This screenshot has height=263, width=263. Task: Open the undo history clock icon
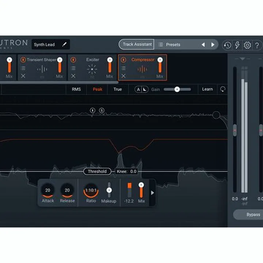227,45
